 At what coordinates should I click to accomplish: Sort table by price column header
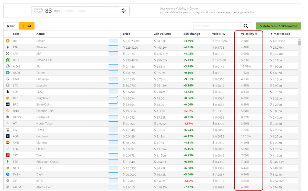tap(126, 34)
